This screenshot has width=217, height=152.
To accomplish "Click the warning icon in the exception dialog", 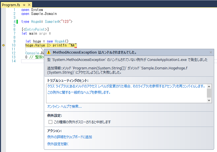I will [x=49, y=52].
